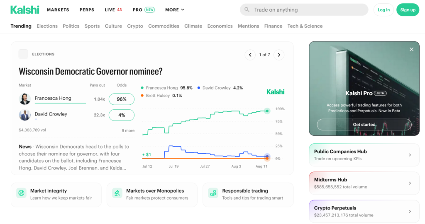Go to previous featured market
Screen dimensions: 425x224
pyautogui.click(x=250, y=55)
